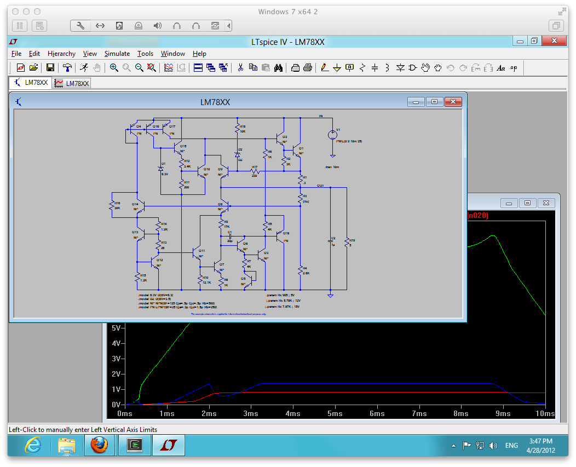Open the Simulate menu
The image size is (576, 467).
[x=117, y=54]
